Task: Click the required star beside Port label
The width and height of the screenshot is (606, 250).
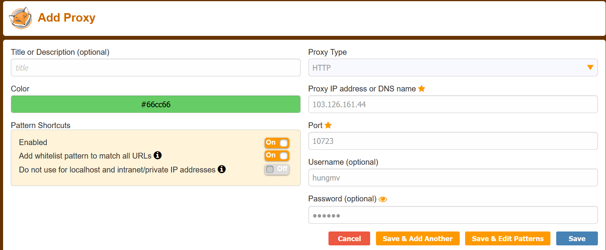Action: click(328, 125)
